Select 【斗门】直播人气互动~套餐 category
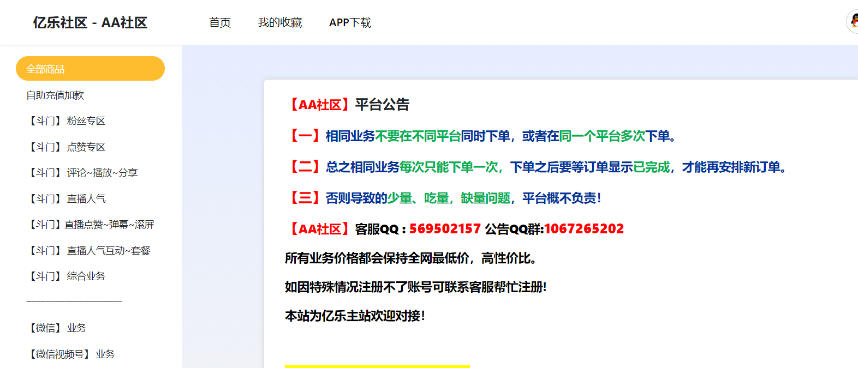This screenshot has width=858, height=368. tap(88, 250)
